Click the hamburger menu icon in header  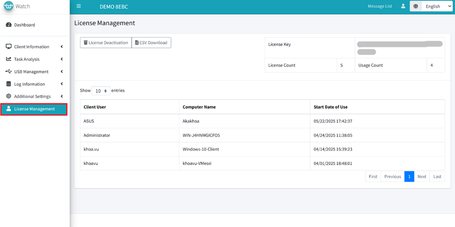pyautogui.click(x=79, y=7)
